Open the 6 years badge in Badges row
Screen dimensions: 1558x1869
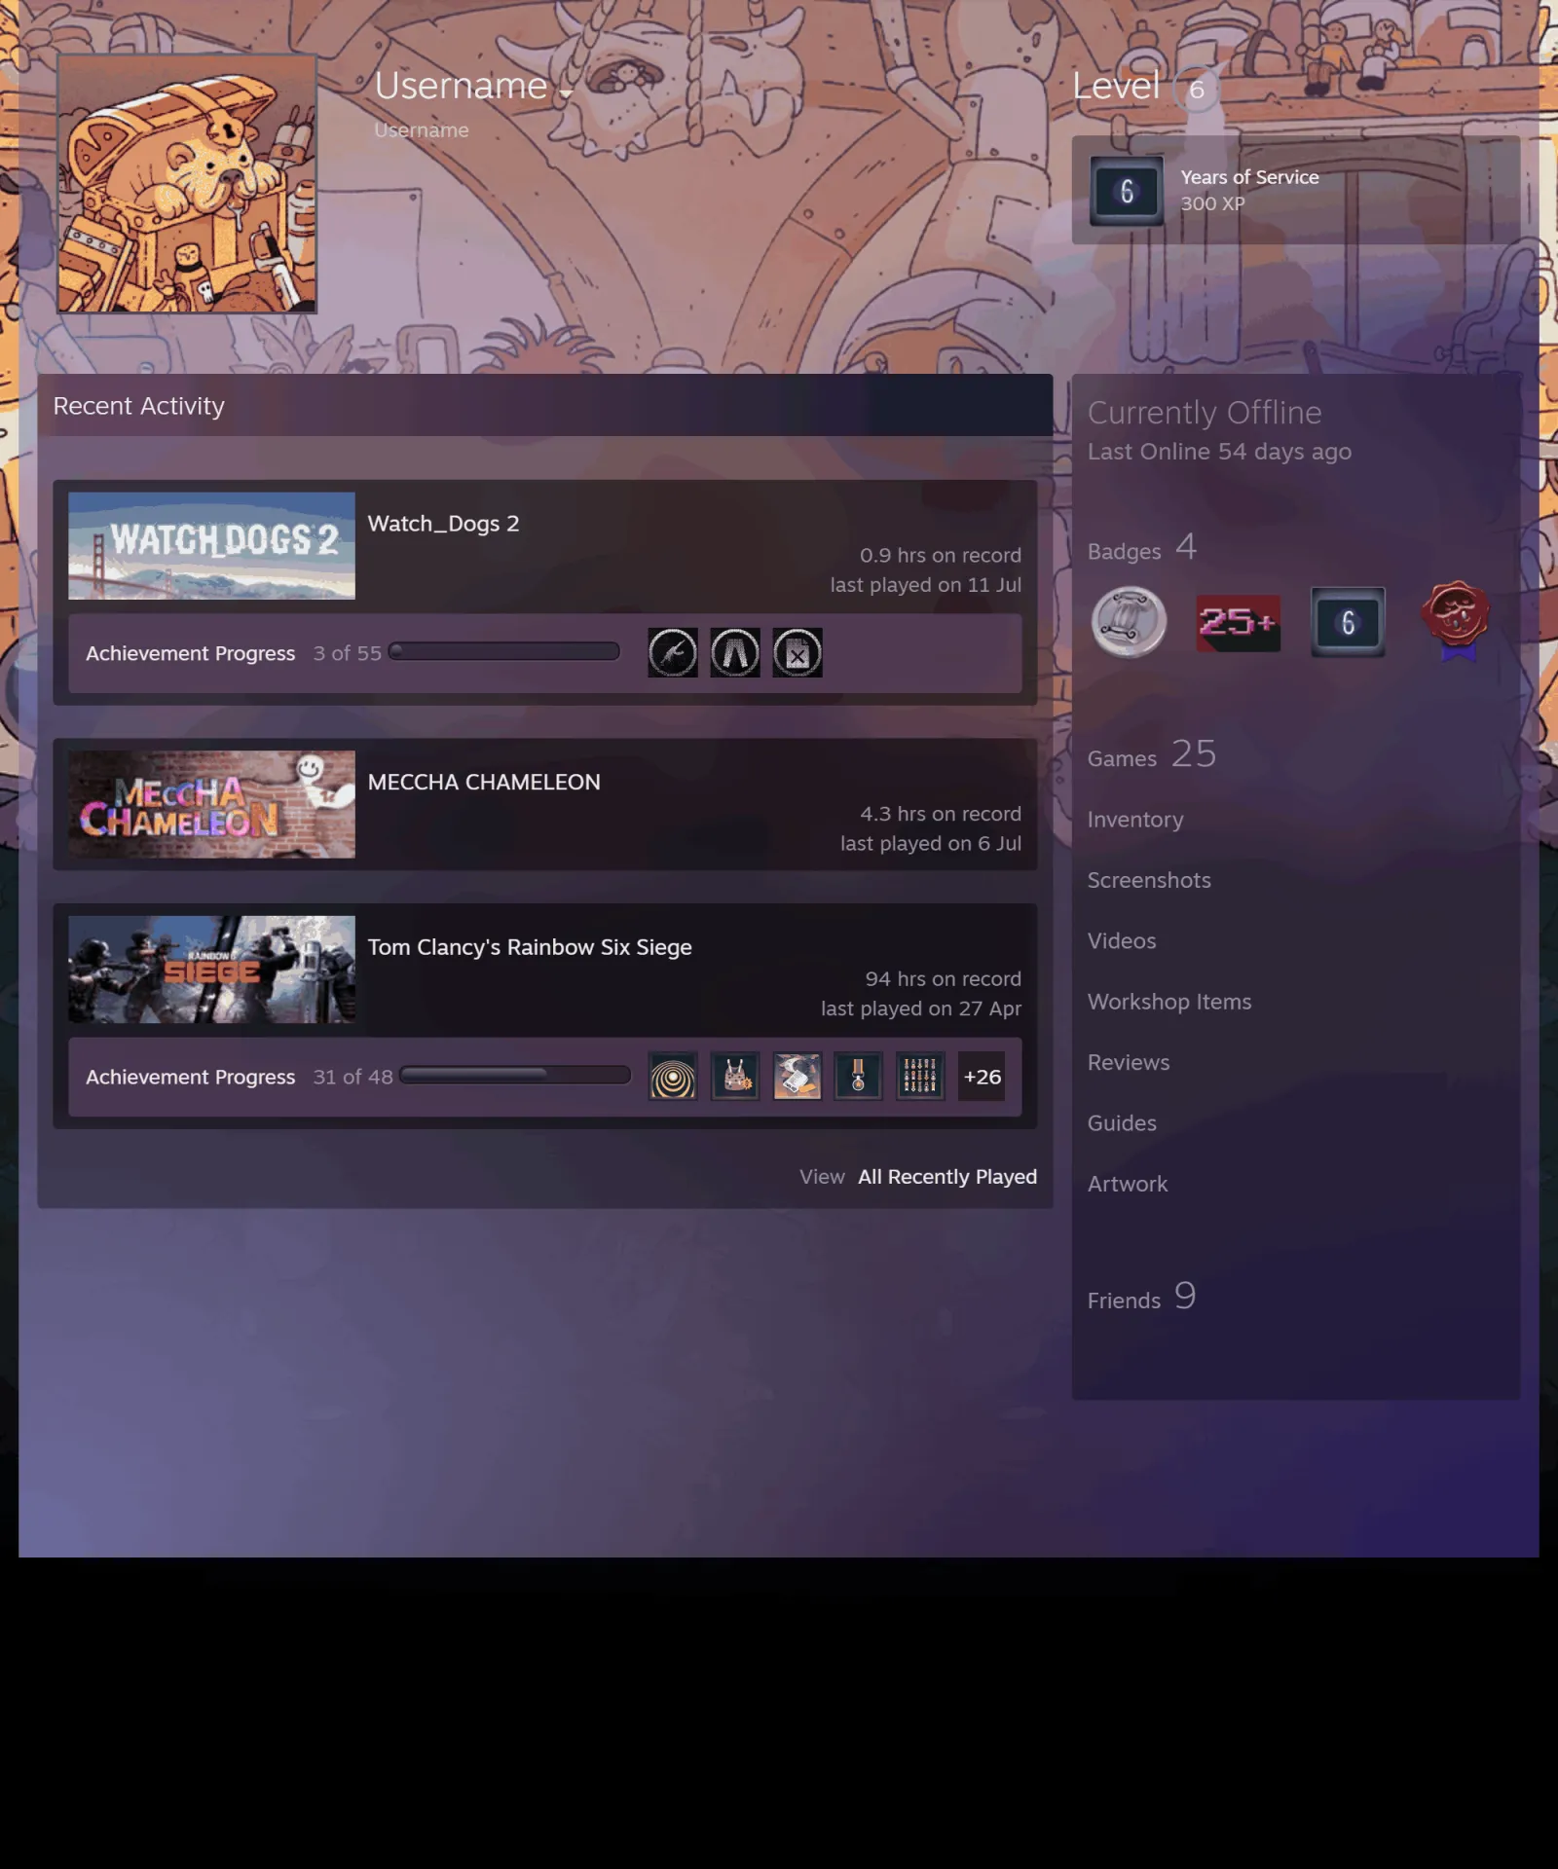click(x=1348, y=622)
